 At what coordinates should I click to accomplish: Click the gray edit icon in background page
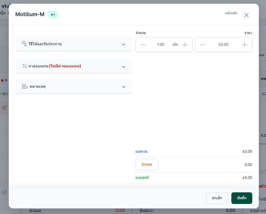pos(4,192)
